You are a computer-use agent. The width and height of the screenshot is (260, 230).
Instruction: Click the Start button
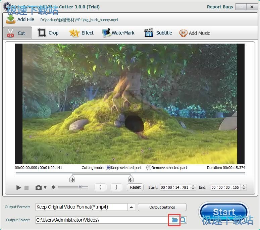point(224,212)
